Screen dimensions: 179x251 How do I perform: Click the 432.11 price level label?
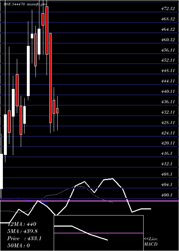tap(168, 112)
